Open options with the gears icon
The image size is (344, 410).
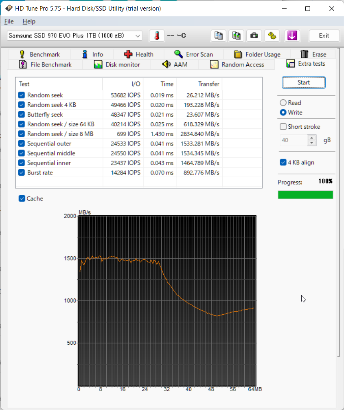click(x=272, y=35)
